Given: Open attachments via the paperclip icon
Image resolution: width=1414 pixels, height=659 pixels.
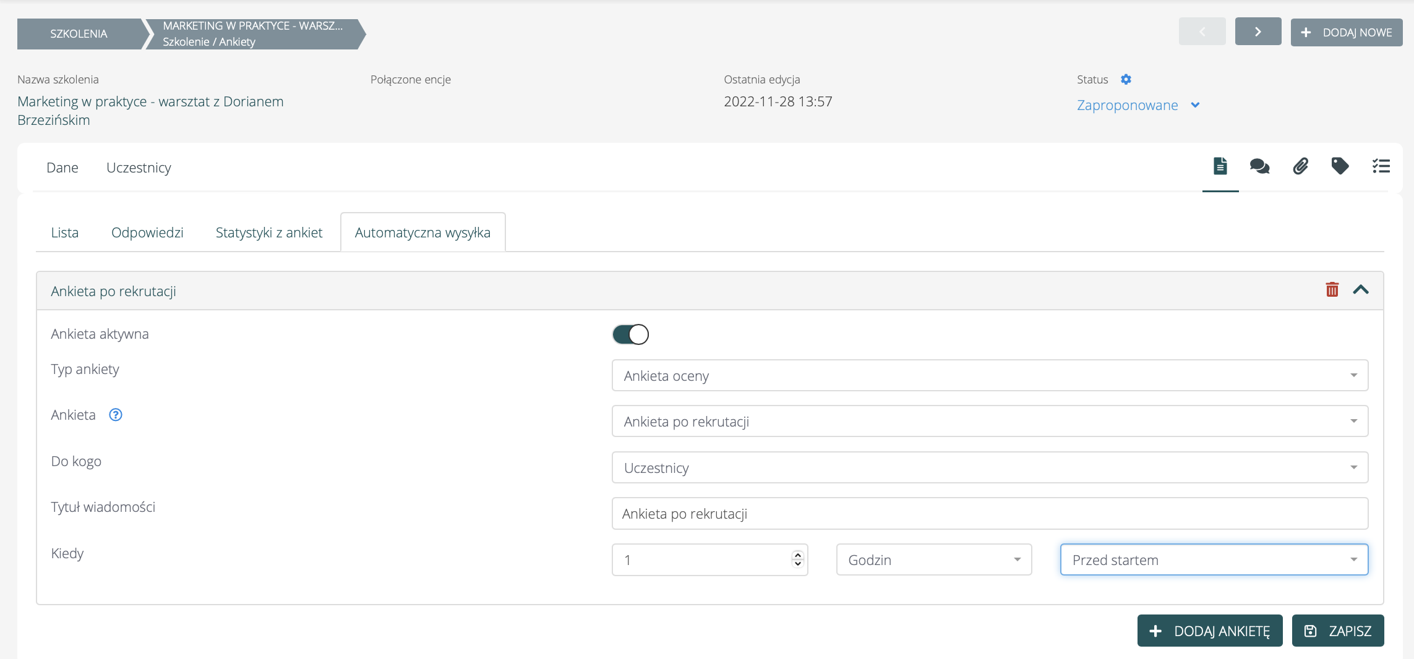Looking at the screenshot, I should 1300,166.
